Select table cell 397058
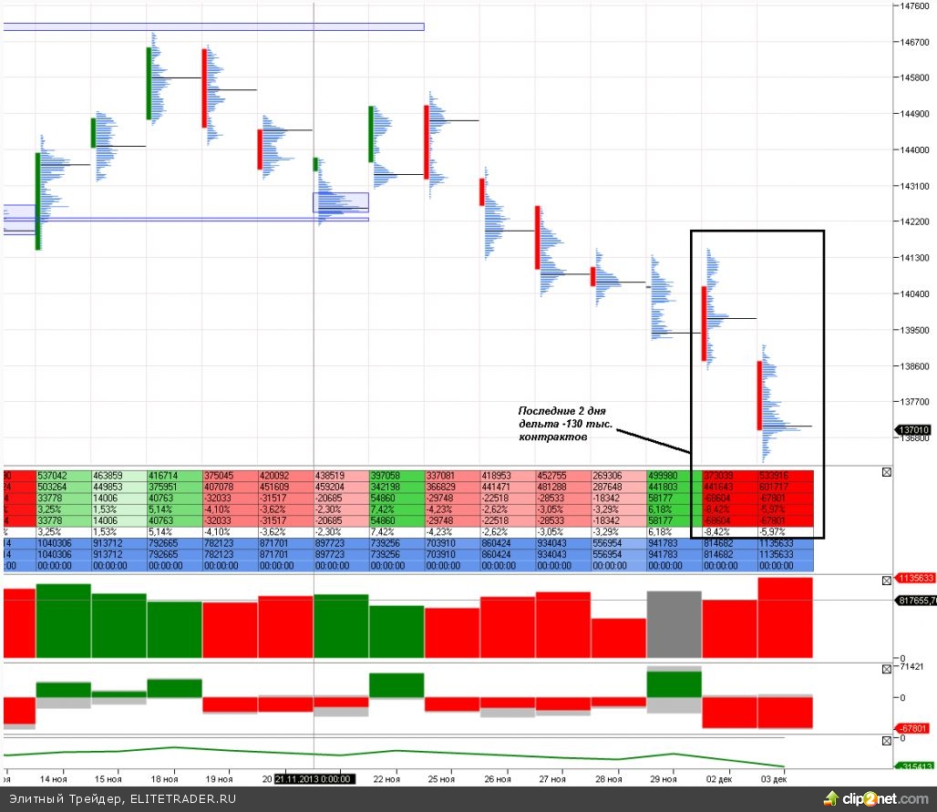The image size is (937, 812). tap(396, 476)
